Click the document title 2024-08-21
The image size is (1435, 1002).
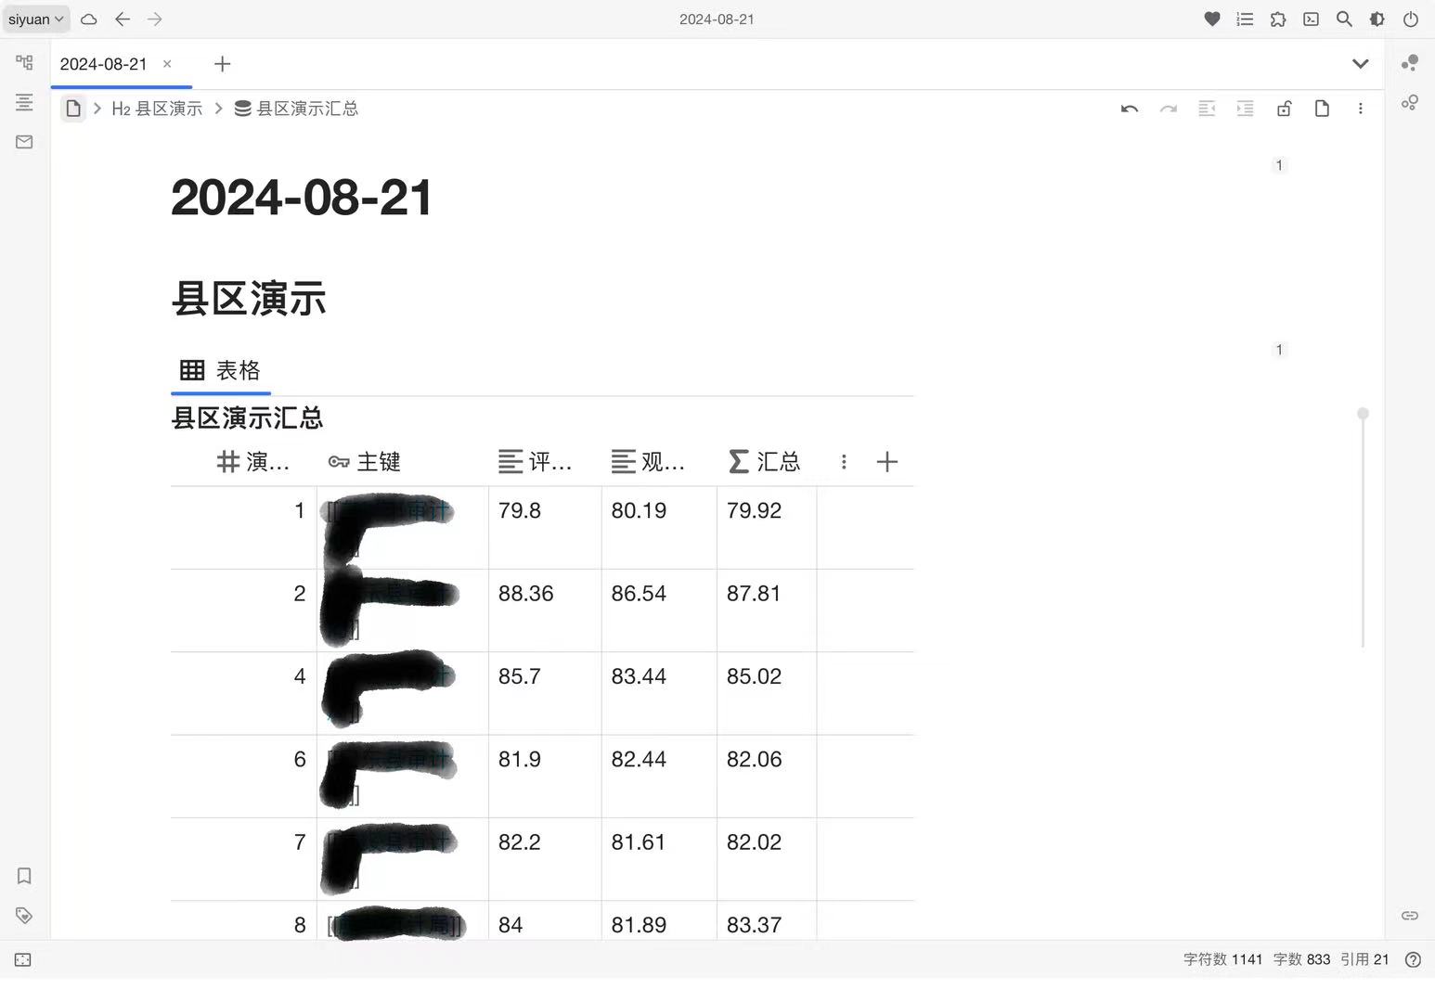(x=302, y=198)
